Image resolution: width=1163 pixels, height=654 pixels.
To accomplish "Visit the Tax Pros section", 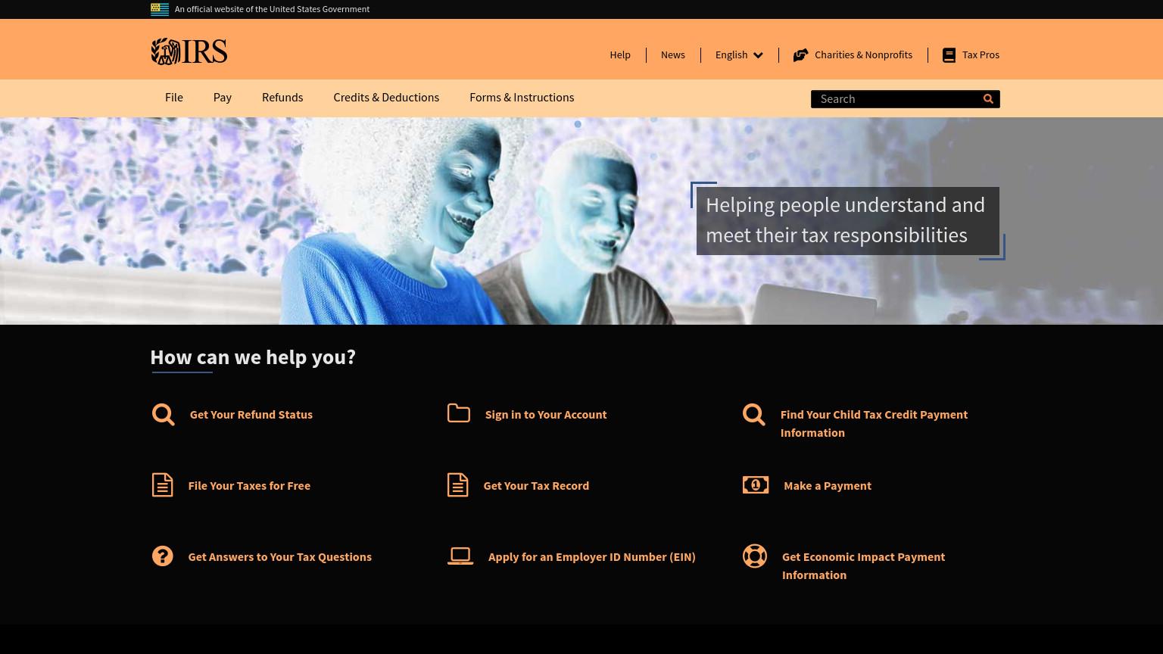I will pos(981,55).
